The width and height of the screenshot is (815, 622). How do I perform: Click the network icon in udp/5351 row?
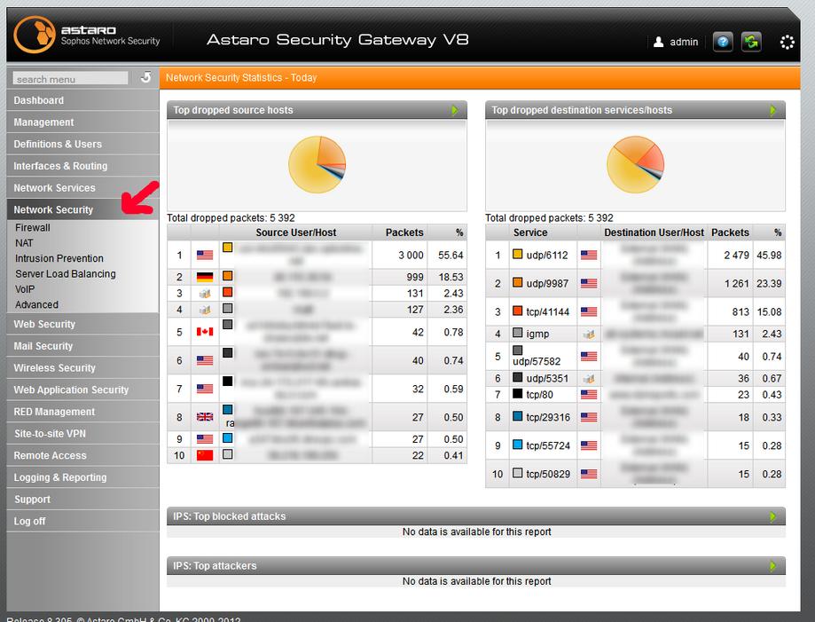pos(588,379)
